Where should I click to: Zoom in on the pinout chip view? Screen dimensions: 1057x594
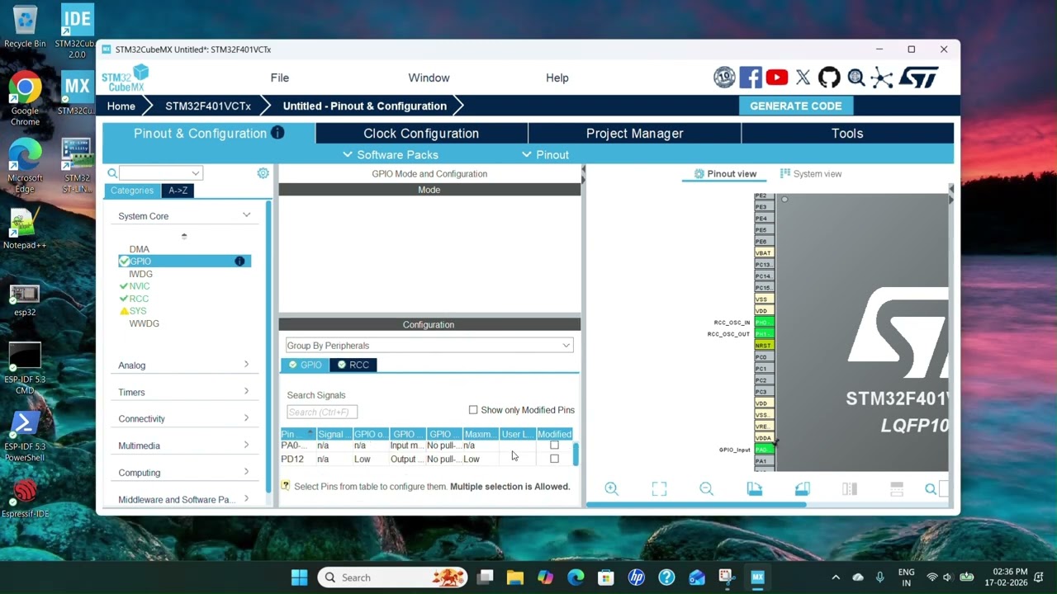(x=611, y=488)
